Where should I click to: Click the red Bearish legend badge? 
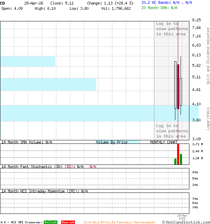(68, 222)
